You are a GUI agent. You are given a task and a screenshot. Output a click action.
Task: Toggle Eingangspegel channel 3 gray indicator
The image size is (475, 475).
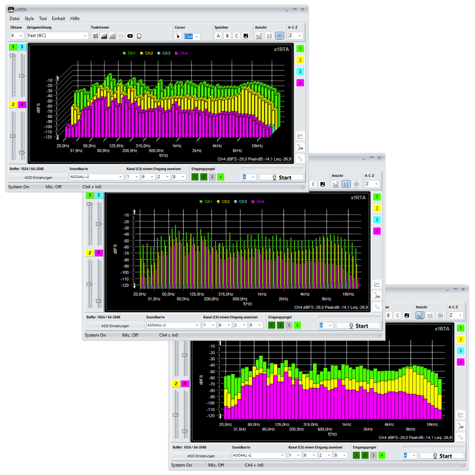[212, 177]
